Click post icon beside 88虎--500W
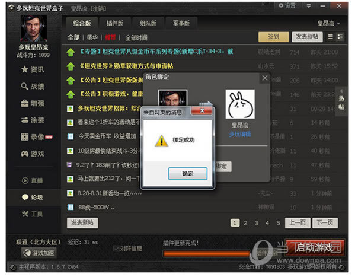355x277 pixels. [71, 207]
